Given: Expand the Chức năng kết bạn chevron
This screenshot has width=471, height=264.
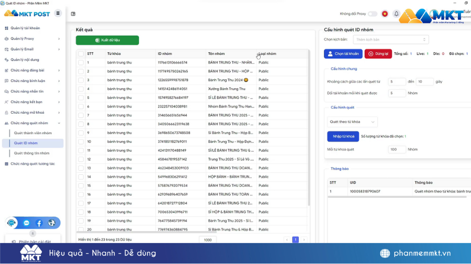Looking at the screenshot, I should pos(59,102).
